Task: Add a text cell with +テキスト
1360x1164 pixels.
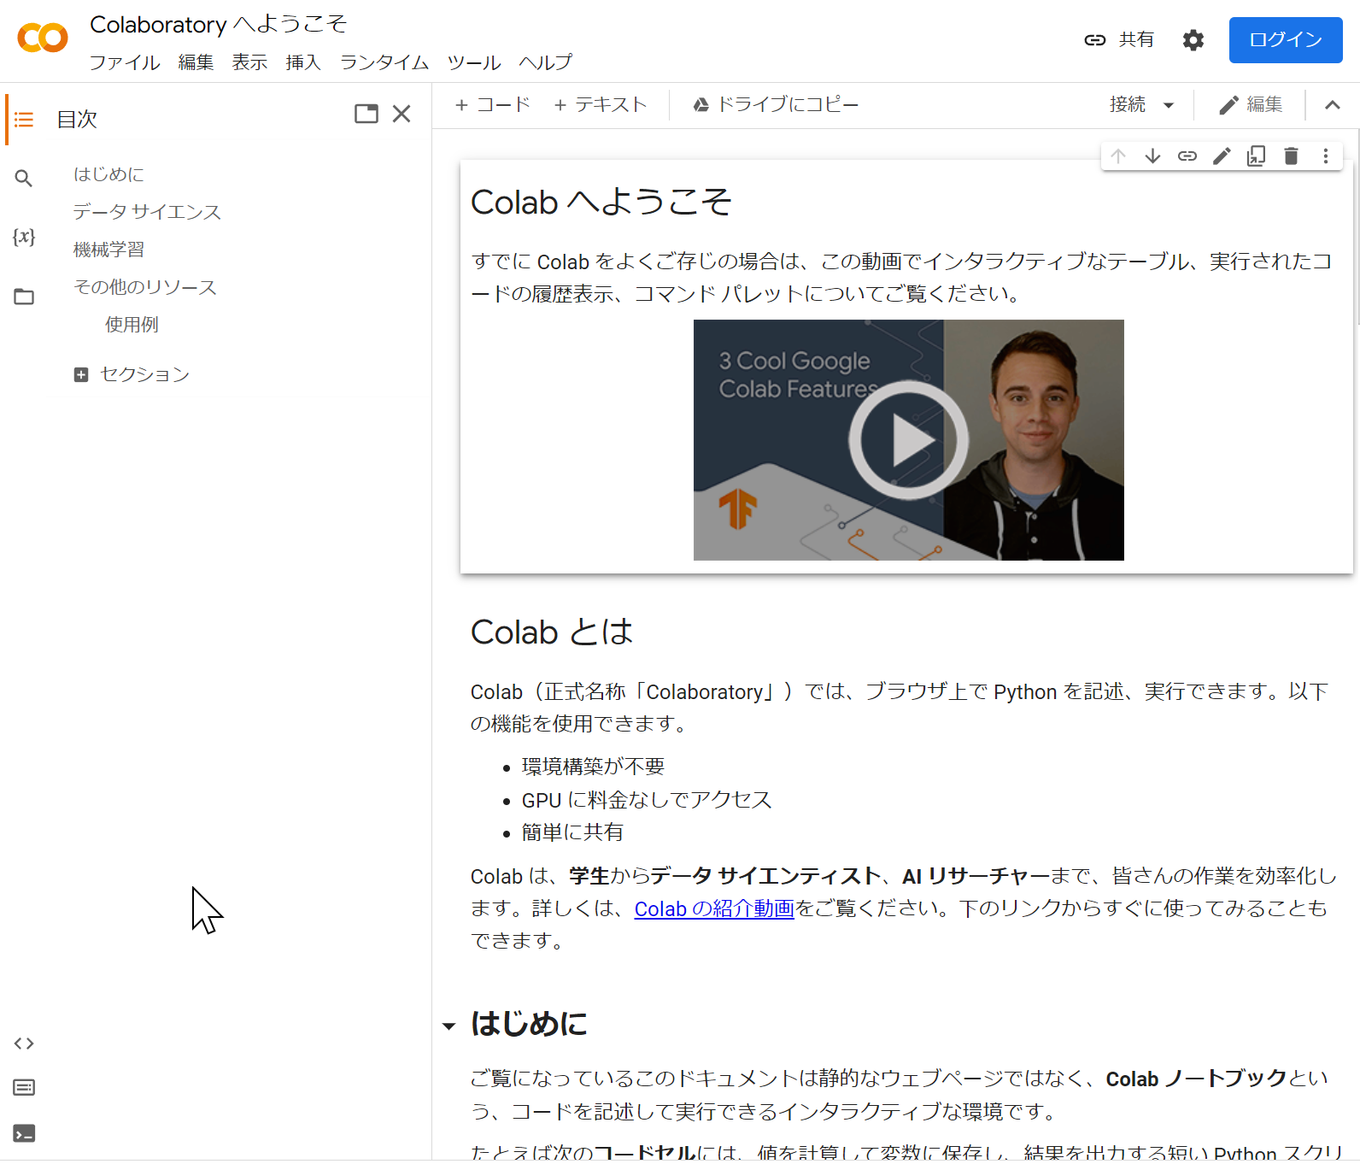Action: (600, 105)
